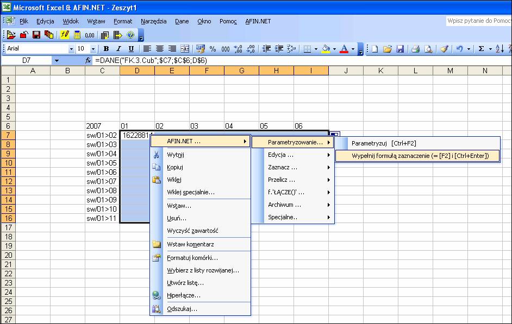The width and height of the screenshot is (512, 324).
Task: Click the stacked sheets icon in AFIN toolbar
Action: [x=104, y=35]
